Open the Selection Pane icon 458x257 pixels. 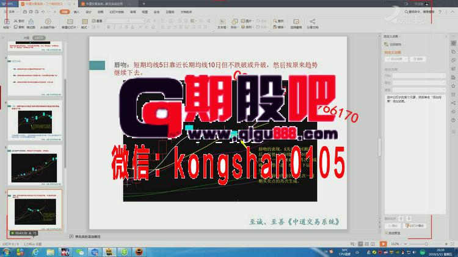point(296,21)
